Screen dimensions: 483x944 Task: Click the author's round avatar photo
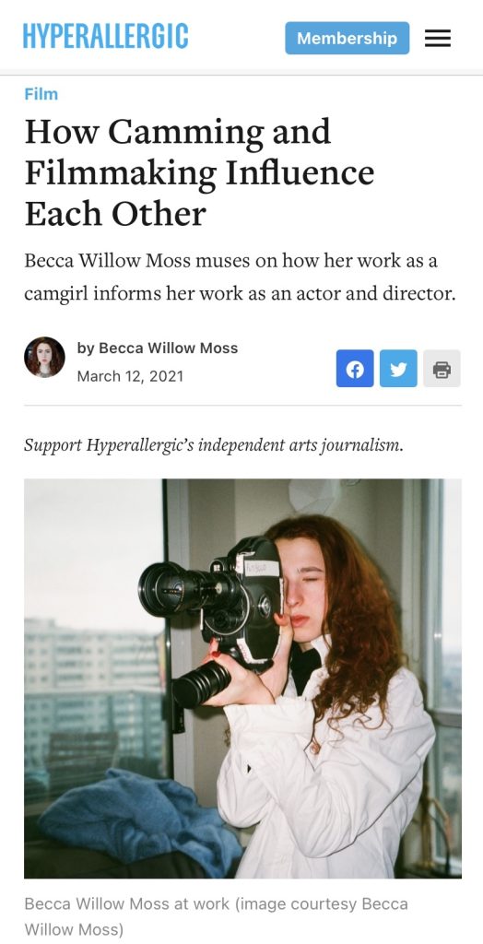44,358
